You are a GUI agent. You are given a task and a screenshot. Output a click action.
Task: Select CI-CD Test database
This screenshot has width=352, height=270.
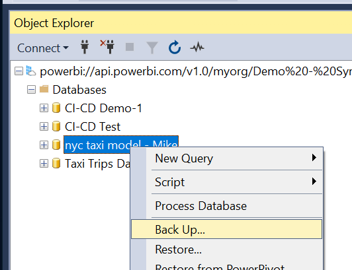(x=93, y=127)
